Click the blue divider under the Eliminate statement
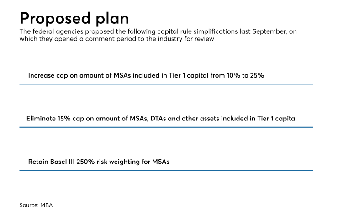 pos(166,127)
